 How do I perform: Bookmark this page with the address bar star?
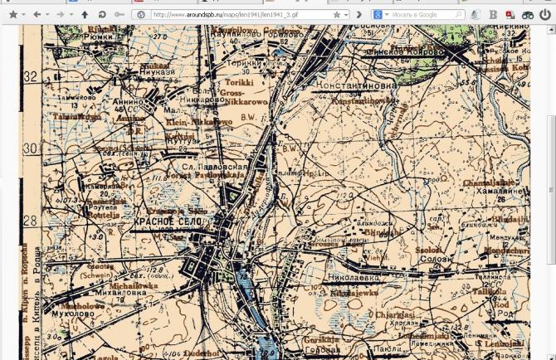tap(337, 15)
